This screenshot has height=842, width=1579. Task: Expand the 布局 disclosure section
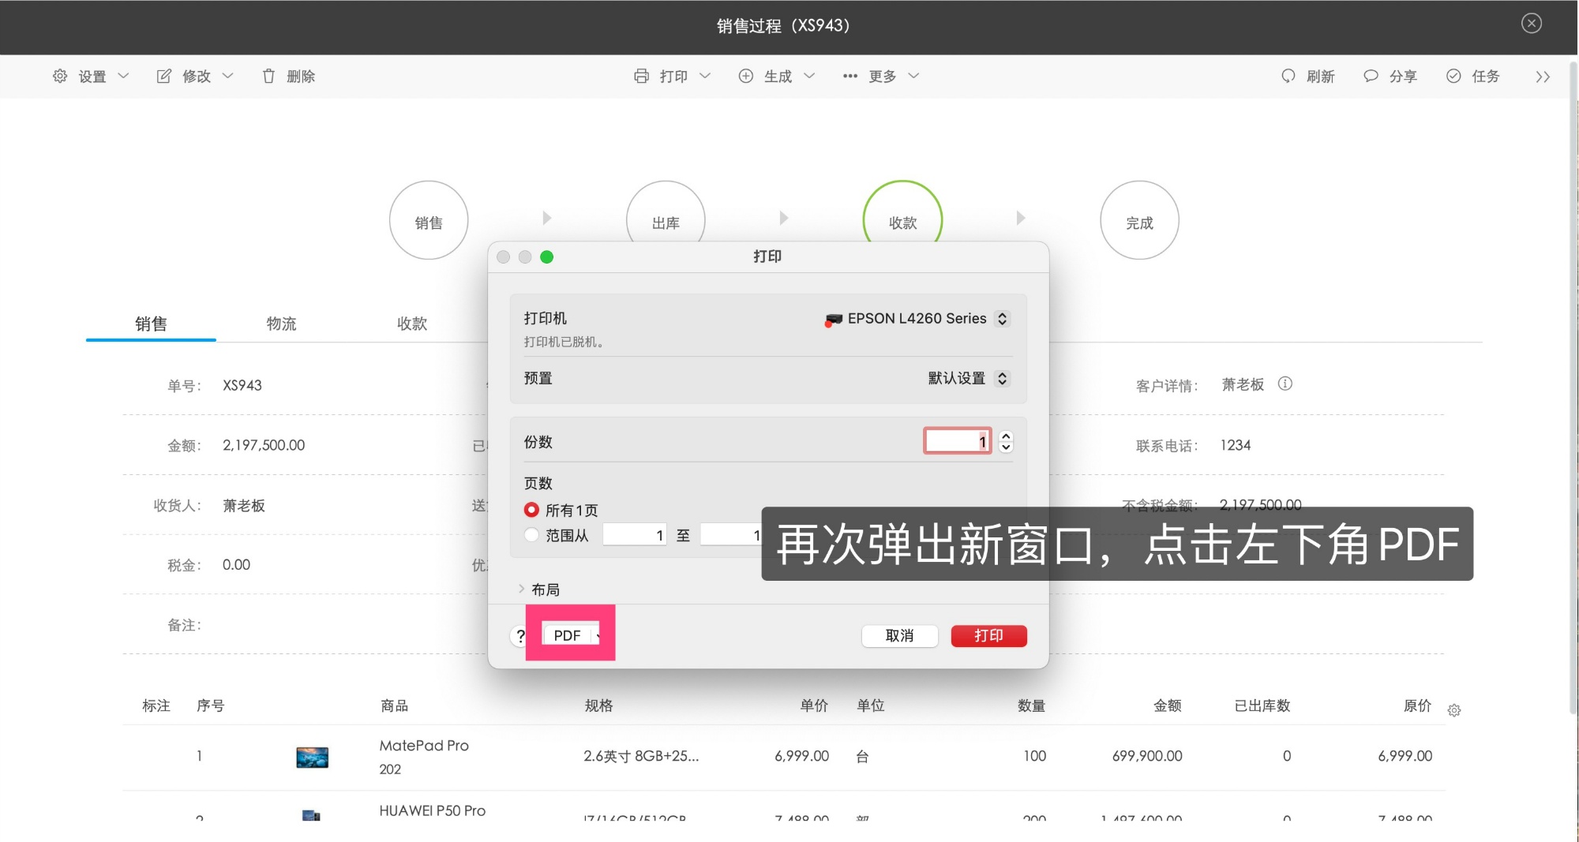(522, 589)
